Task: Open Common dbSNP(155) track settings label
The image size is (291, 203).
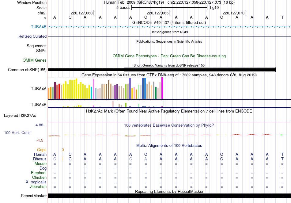Action: (x=27, y=70)
